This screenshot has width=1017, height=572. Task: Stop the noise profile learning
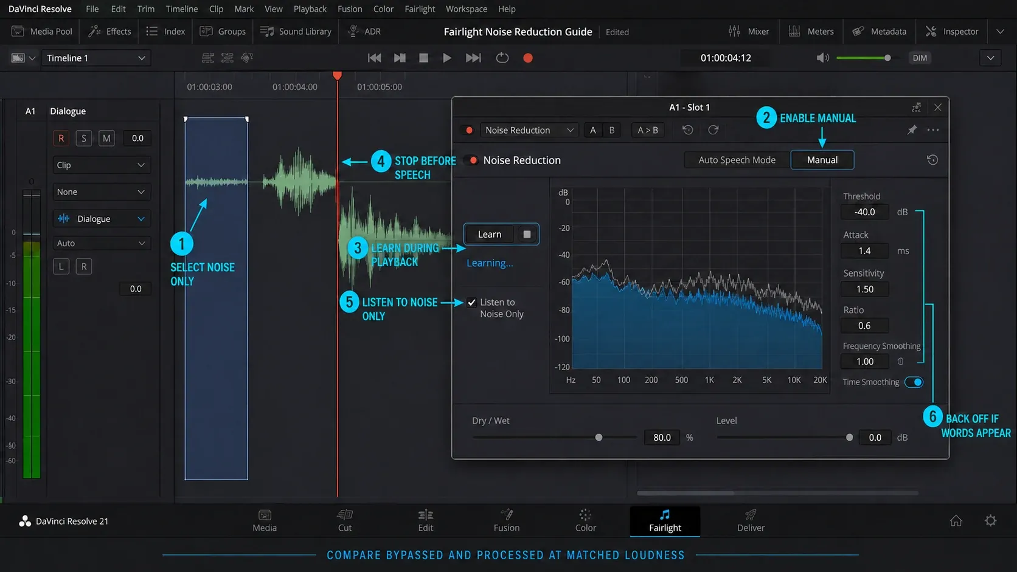pyautogui.click(x=527, y=235)
